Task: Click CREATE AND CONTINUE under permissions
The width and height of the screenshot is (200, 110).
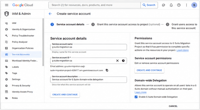Action: [149, 70]
